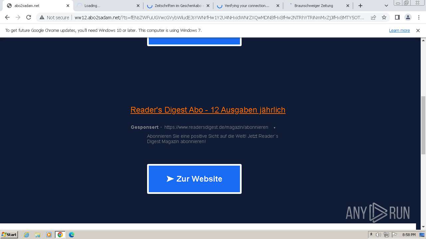Expand the ad options arrow beside URL

pyautogui.click(x=274, y=128)
